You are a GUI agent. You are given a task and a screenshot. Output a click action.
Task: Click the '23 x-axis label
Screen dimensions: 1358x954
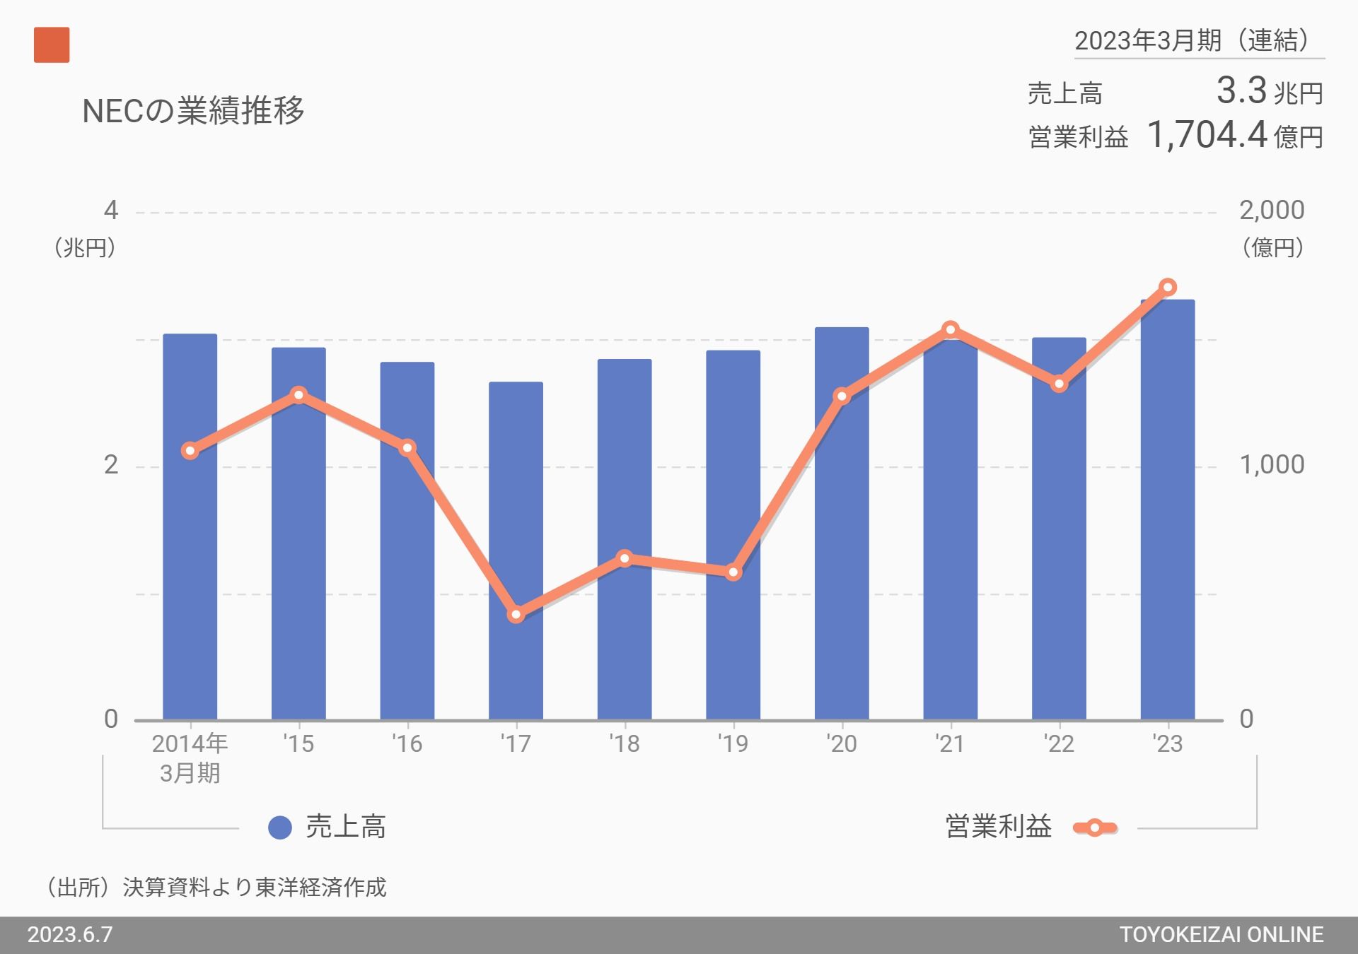click(x=1168, y=743)
